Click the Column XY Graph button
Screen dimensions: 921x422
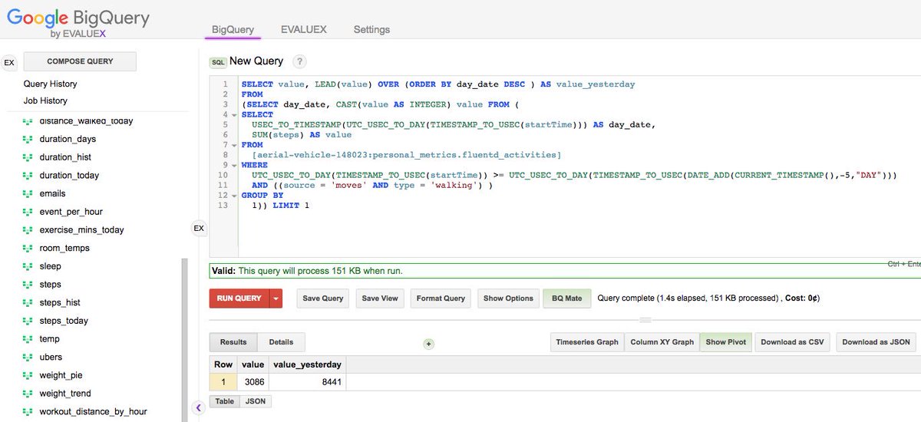pos(662,342)
